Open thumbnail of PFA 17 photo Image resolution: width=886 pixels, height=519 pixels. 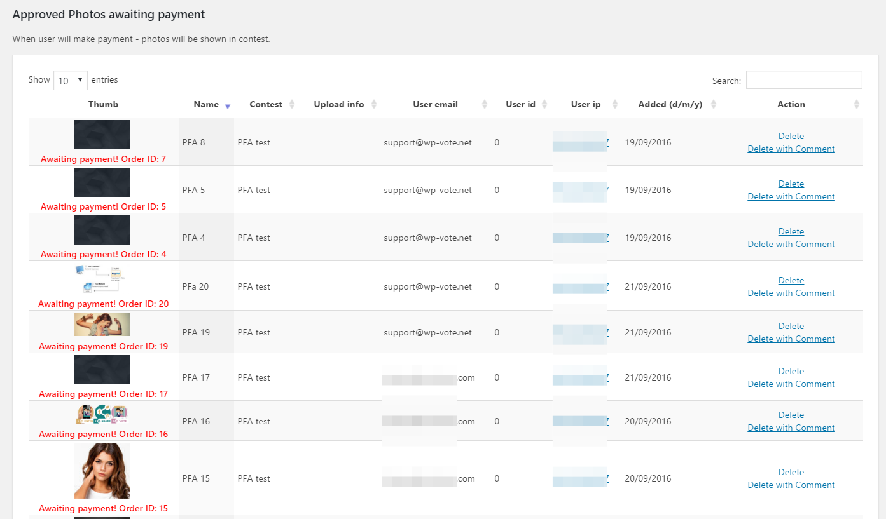pyautogui.click(x=102, y=370)
